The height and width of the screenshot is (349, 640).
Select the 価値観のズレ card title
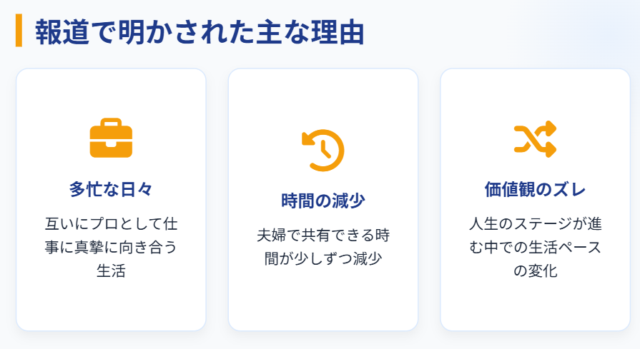coord(535,189)
